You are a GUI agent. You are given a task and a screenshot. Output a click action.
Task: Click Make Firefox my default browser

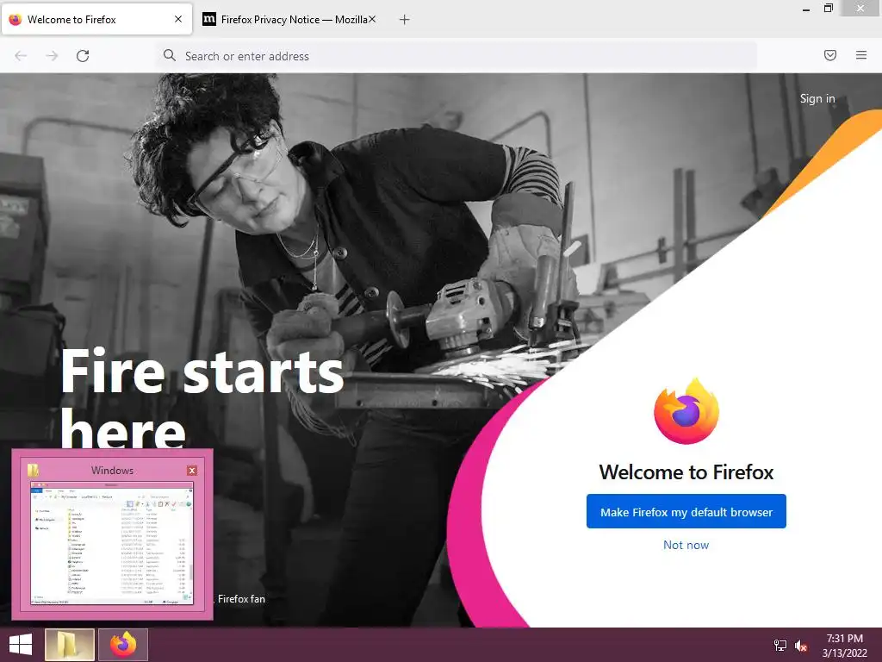click(x=686, y=511)
